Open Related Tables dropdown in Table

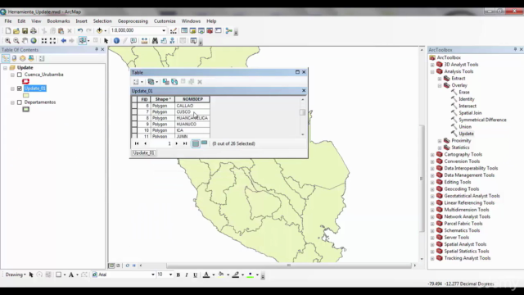coord(153,82)
